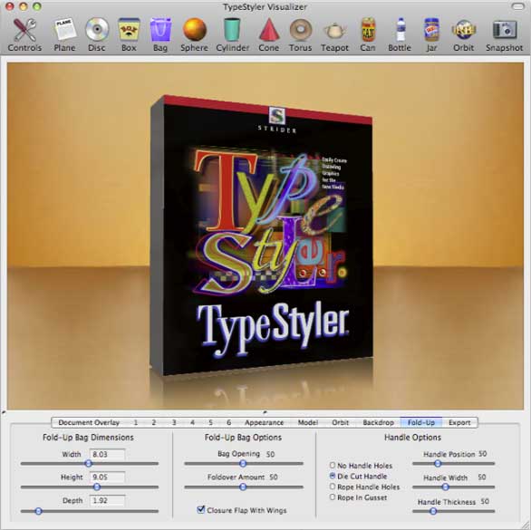Image resolution: width=531 pixels, height=530 pixels.
Task: Choose the Bag model icon
Action: 160,34
